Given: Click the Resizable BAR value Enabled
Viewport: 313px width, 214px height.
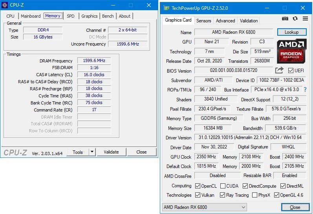Looking at the screenshot, I should tap(290, 176).
